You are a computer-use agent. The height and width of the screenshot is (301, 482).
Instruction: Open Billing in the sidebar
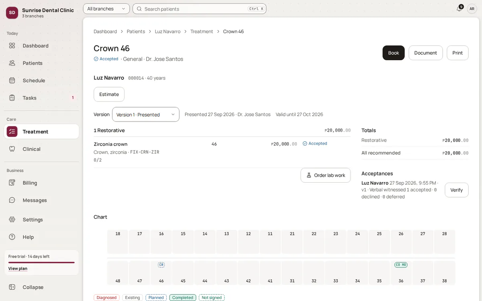coord(41,183)
